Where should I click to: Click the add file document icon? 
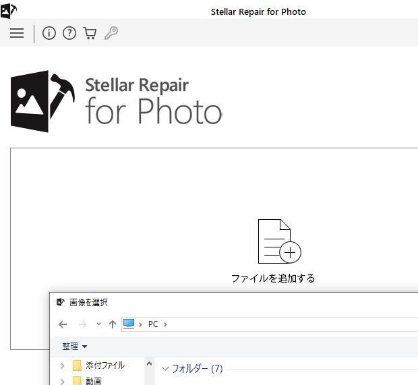(278, 241)
